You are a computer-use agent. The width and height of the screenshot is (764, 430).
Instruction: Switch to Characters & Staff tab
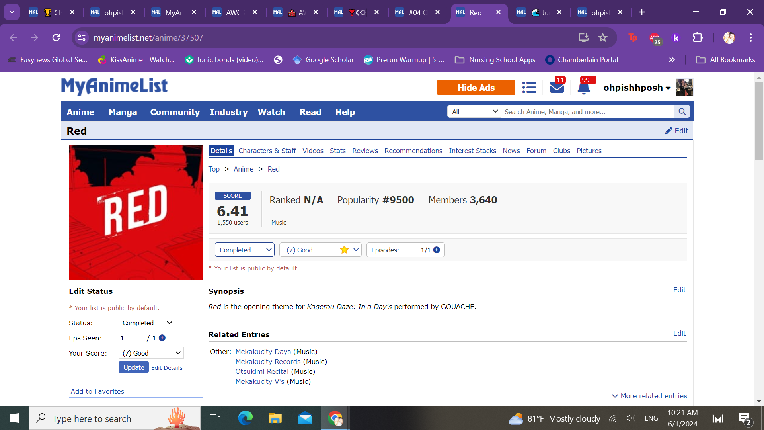coord(267,151)
